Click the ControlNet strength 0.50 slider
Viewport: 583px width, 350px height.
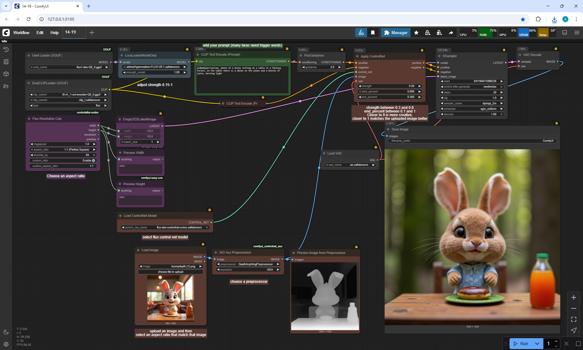[x=390, y=86]
